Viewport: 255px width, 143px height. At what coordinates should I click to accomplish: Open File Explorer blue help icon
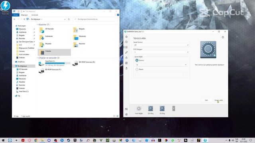(118, 15)
